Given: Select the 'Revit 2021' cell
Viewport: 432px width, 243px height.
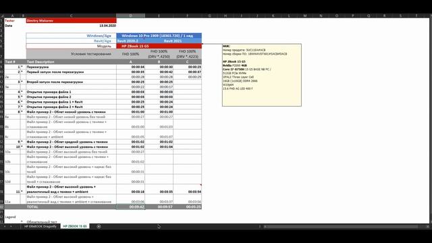Looking at the screenshot, I should click(173, 40).
